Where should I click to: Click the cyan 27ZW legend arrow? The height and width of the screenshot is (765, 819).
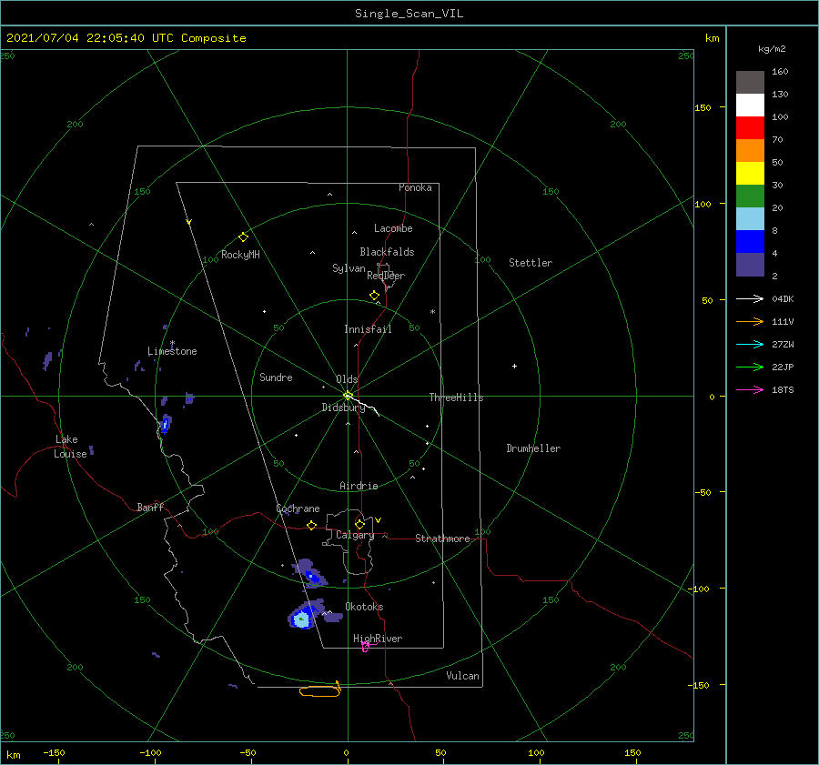click(750, 344)
